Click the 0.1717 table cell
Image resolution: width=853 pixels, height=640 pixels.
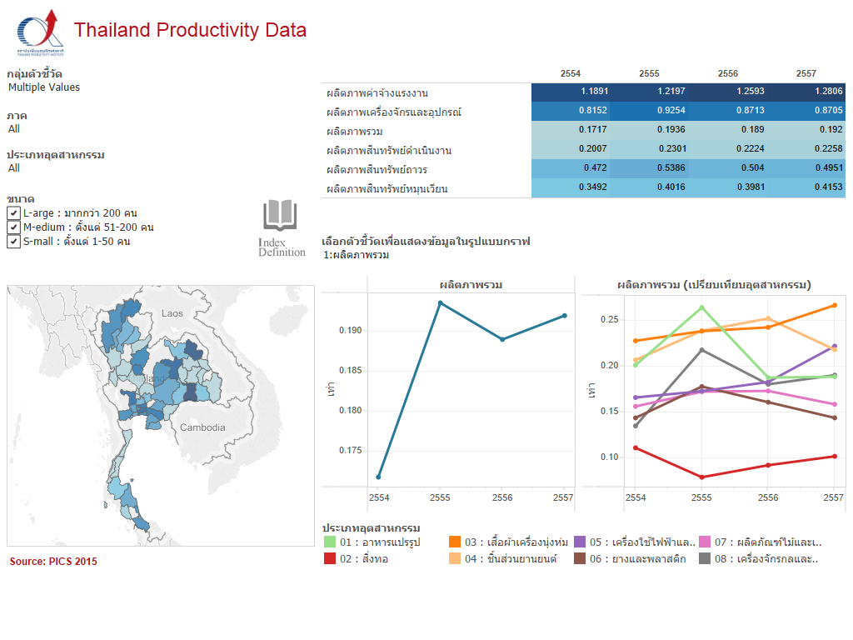pyautogui.click(x=571, y=129)
